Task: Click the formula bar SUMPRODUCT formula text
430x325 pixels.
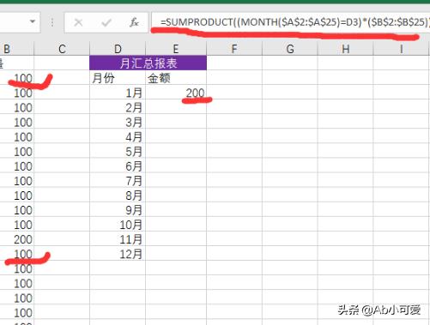Action: 294,22
